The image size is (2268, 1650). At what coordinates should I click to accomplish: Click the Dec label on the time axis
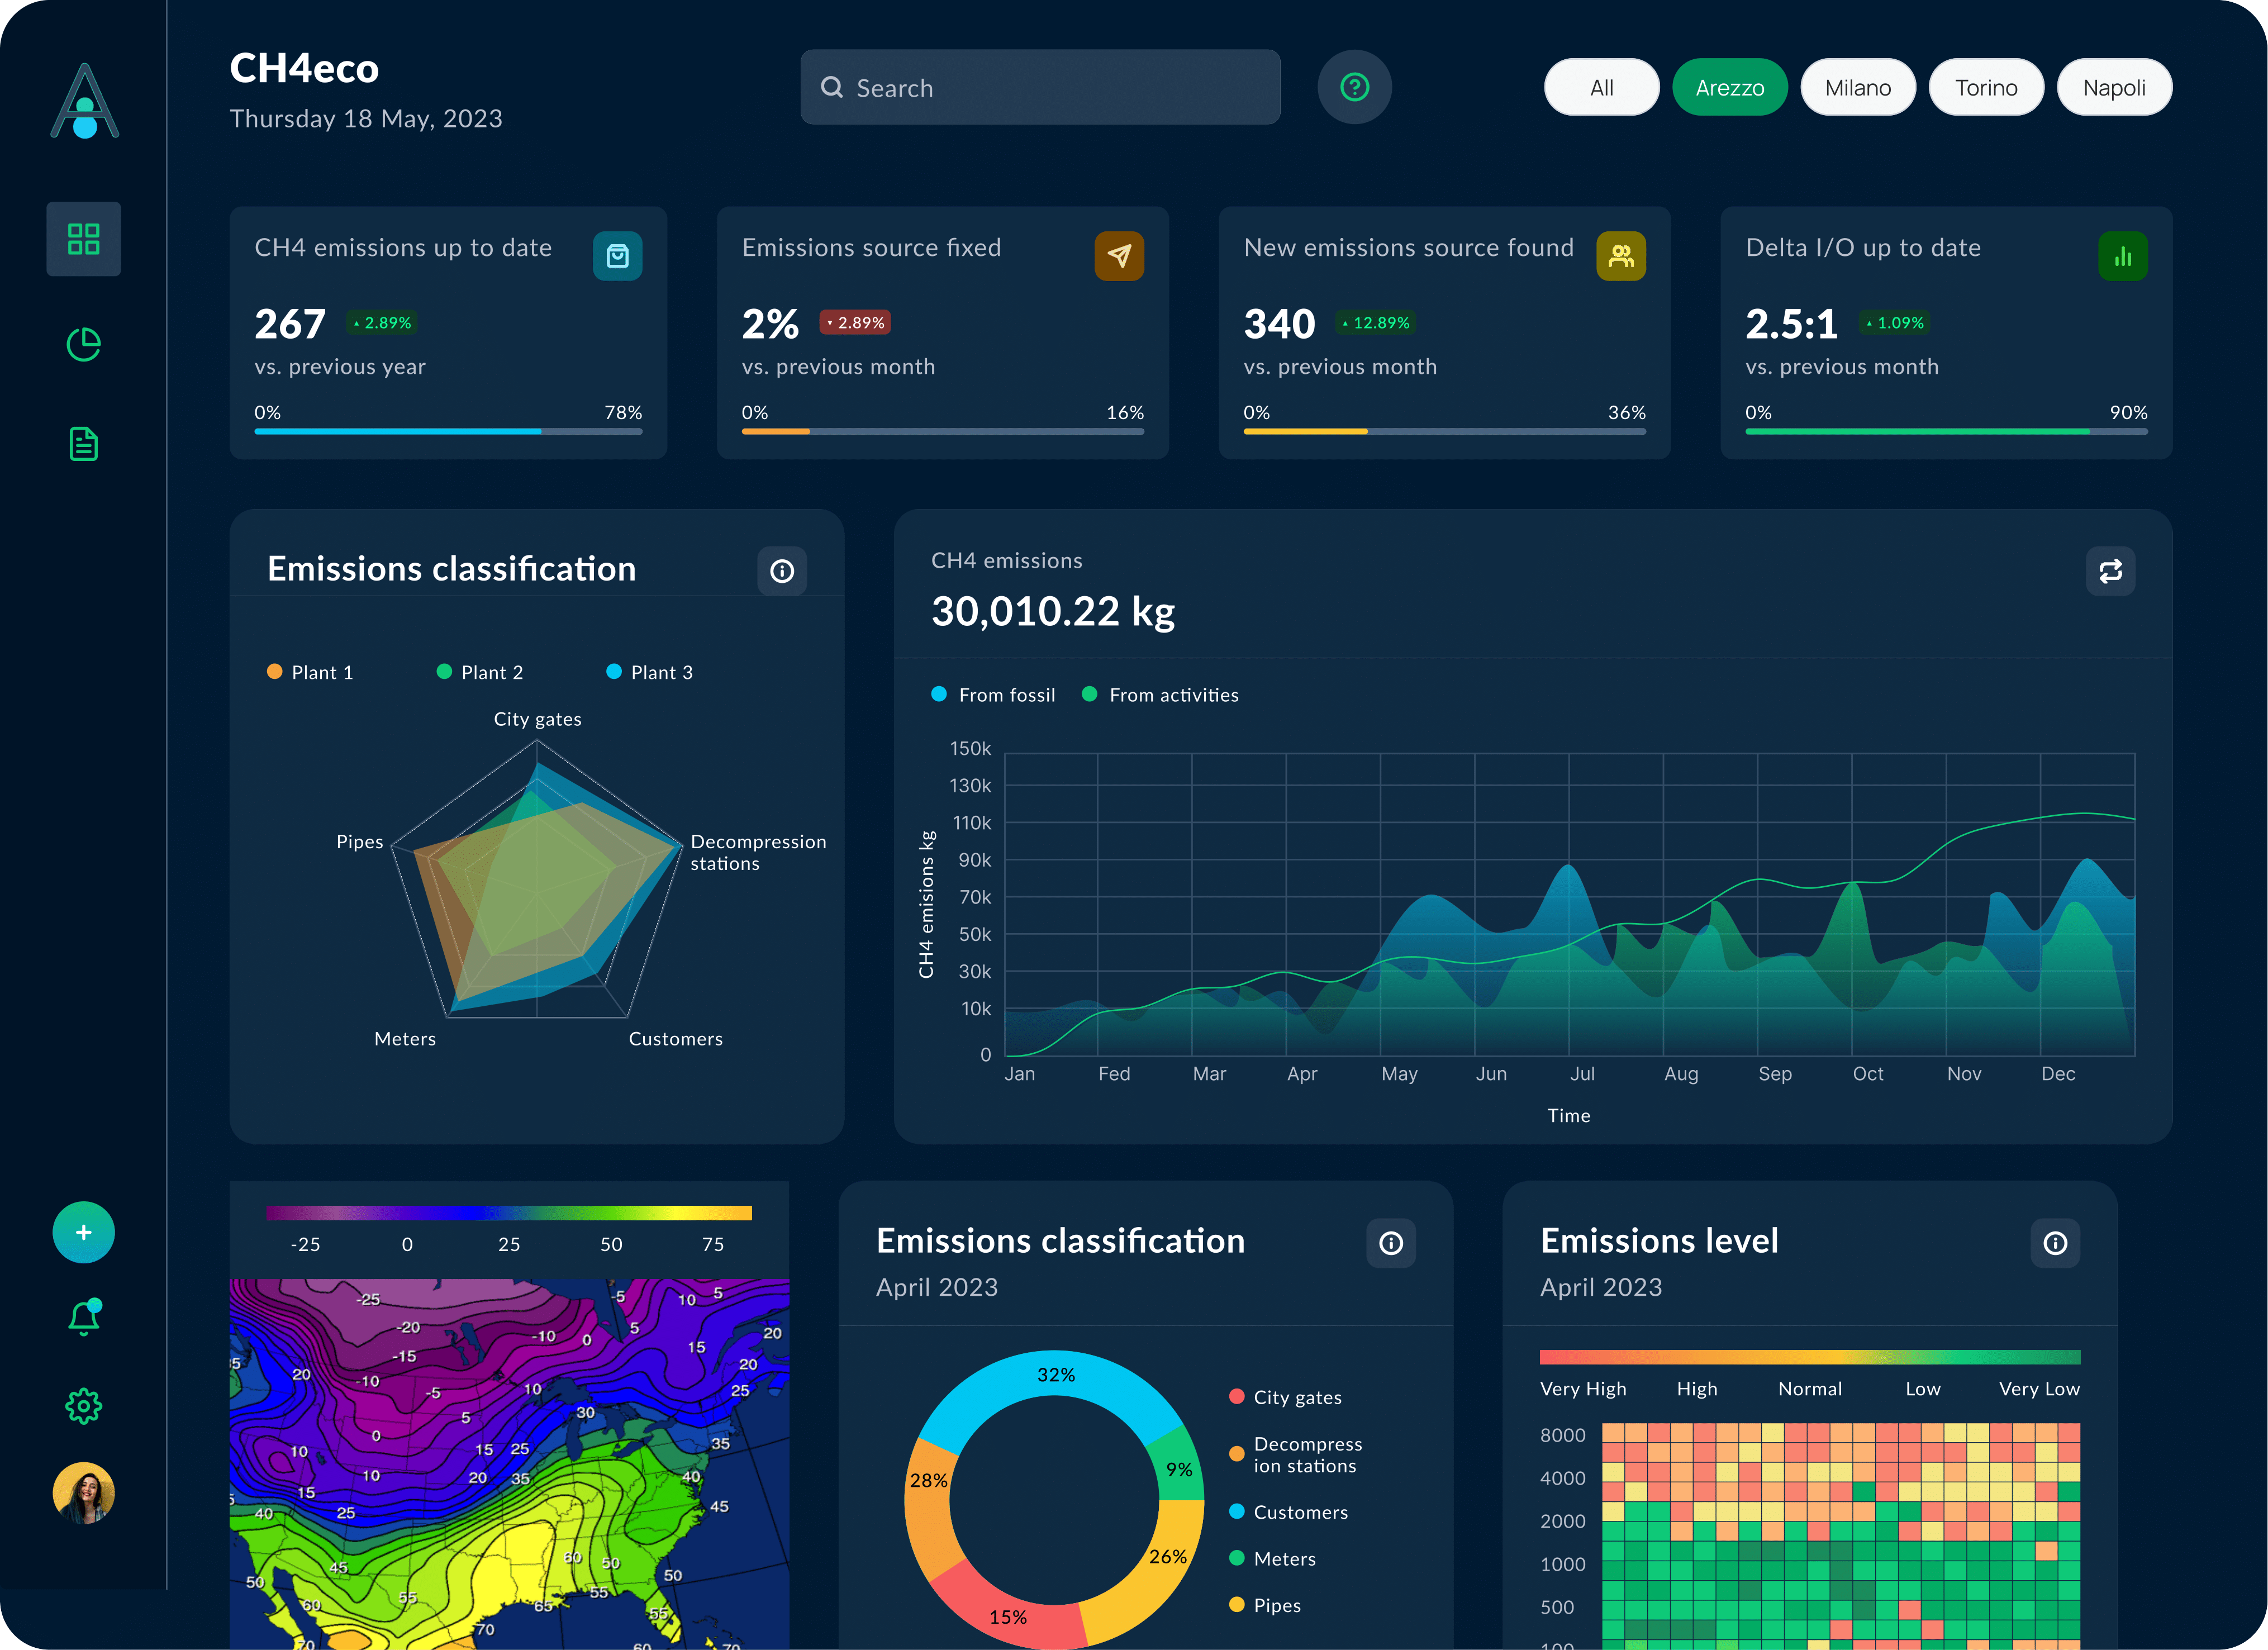[2058, 1074]
